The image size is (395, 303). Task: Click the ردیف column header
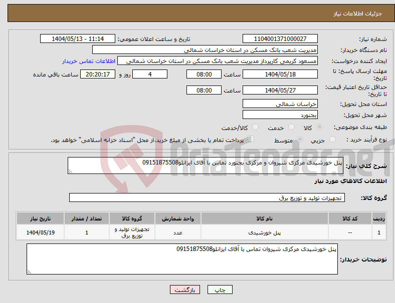pos(378,218)
